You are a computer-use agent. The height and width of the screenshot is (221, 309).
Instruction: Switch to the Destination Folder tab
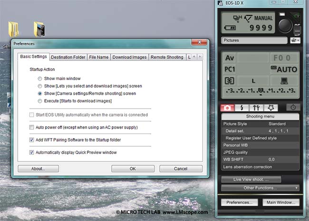68,57
